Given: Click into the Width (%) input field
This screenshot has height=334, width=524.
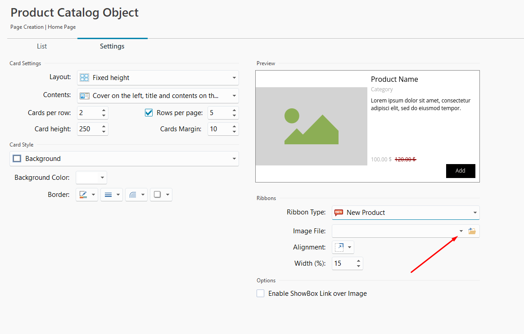Looking at the screenshot, I should pos(343,263).
